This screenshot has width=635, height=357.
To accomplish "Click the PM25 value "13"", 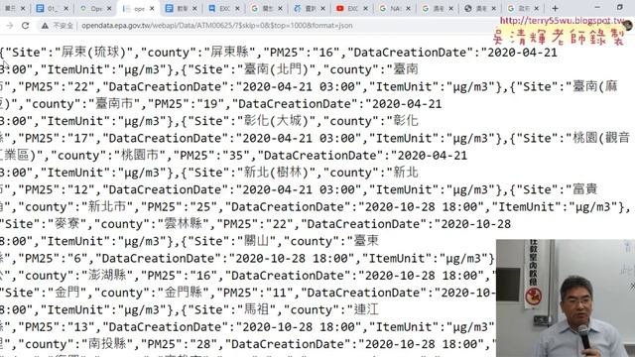I will coord(82,326).
